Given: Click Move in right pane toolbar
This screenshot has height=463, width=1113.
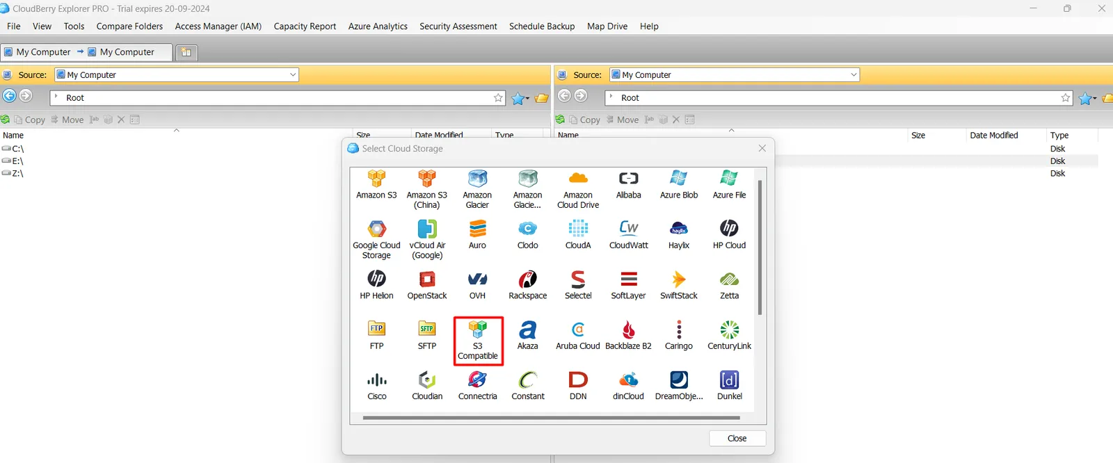Looking at the screenshot, I should 623,120.
